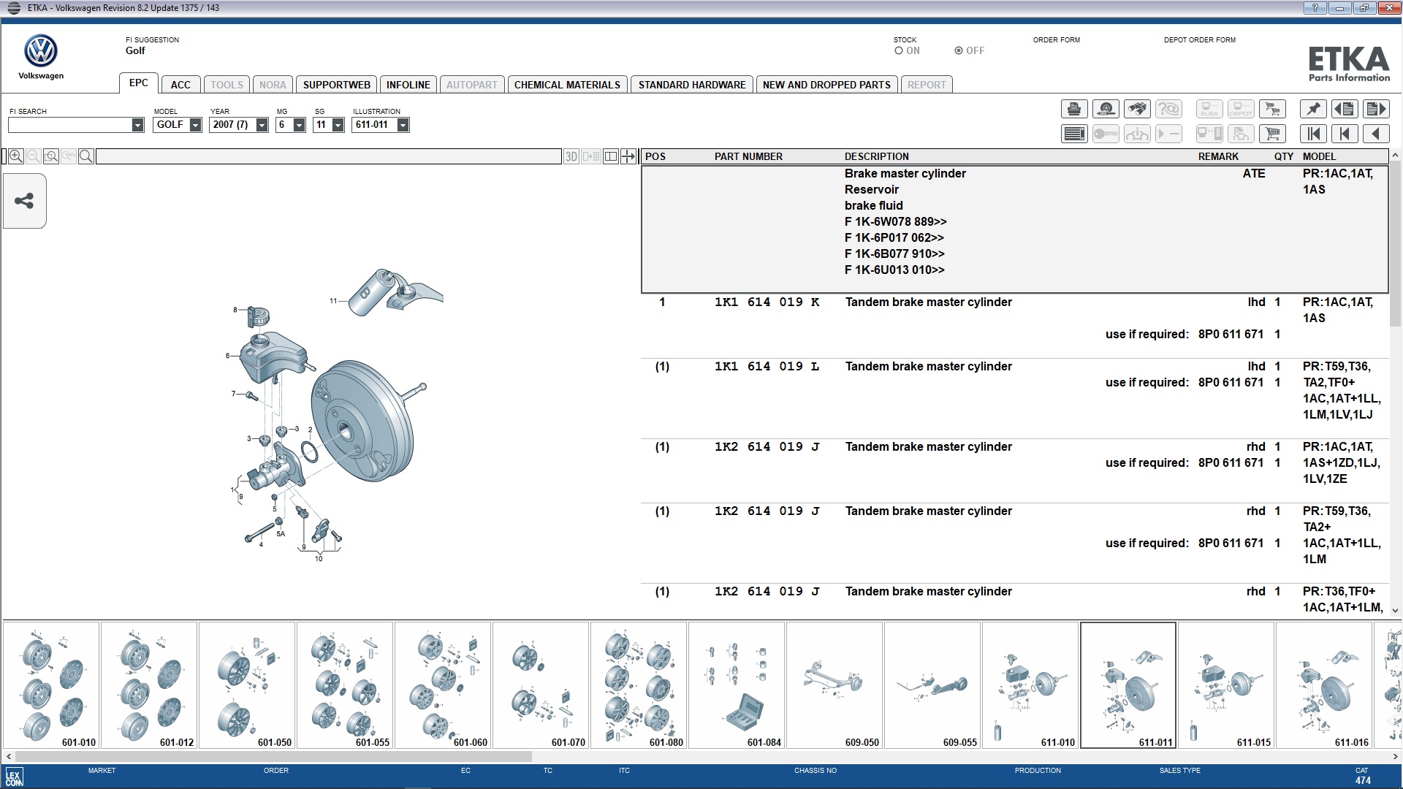
Task: Open the list view icon with lines
Action: 1074,134
